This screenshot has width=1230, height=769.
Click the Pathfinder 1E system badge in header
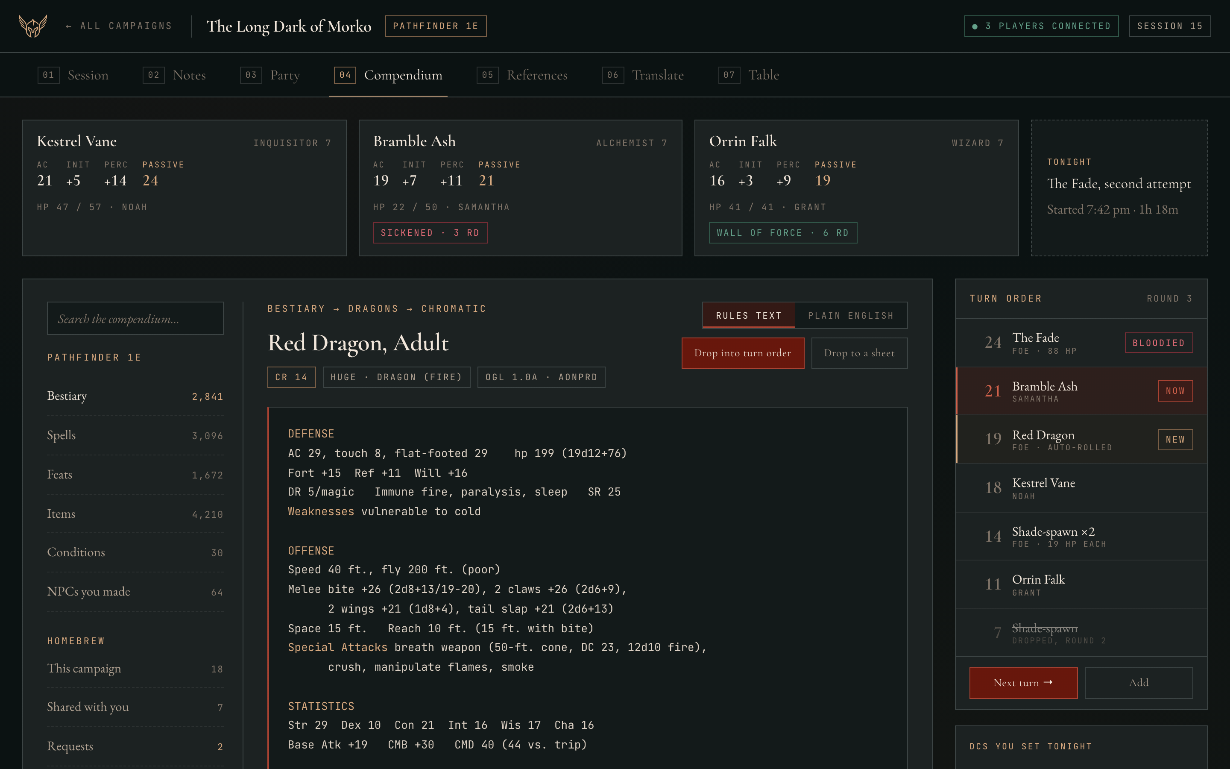(x=436, y=26)
